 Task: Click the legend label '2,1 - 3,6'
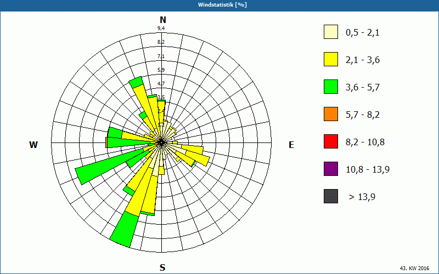pos(363,60)
